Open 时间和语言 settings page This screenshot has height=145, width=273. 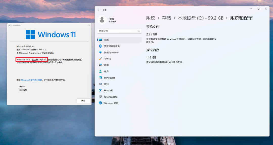point(119,78)
